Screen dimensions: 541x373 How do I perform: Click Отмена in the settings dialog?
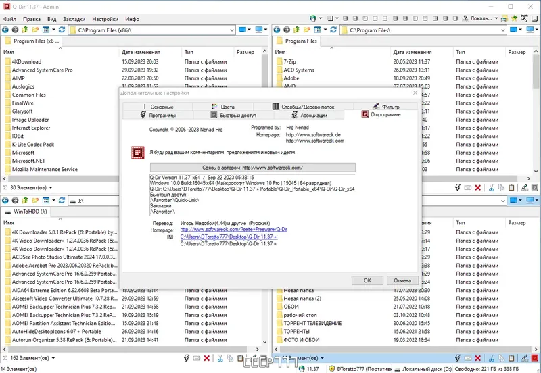coord(402,280)
